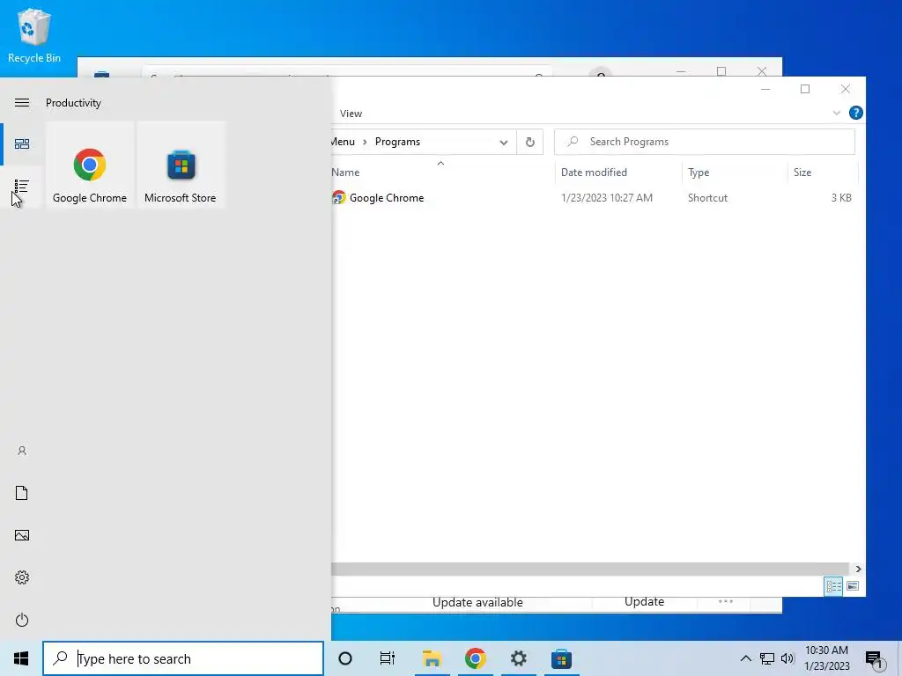Viewport: 902px width, 676px height.
Task: Open the address bar history dropdown
Action: tap(503, 143)
